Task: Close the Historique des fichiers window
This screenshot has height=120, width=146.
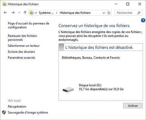Action: pos(140,4)
